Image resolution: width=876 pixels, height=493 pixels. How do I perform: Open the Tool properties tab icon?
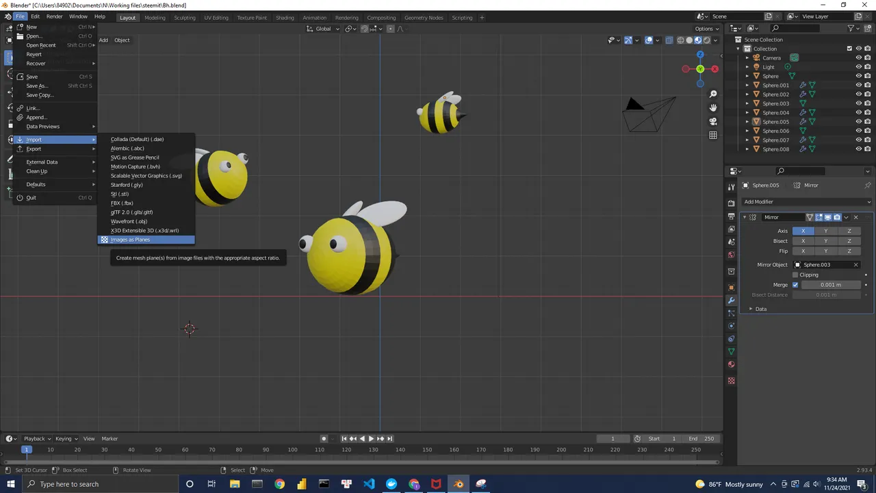732,186
